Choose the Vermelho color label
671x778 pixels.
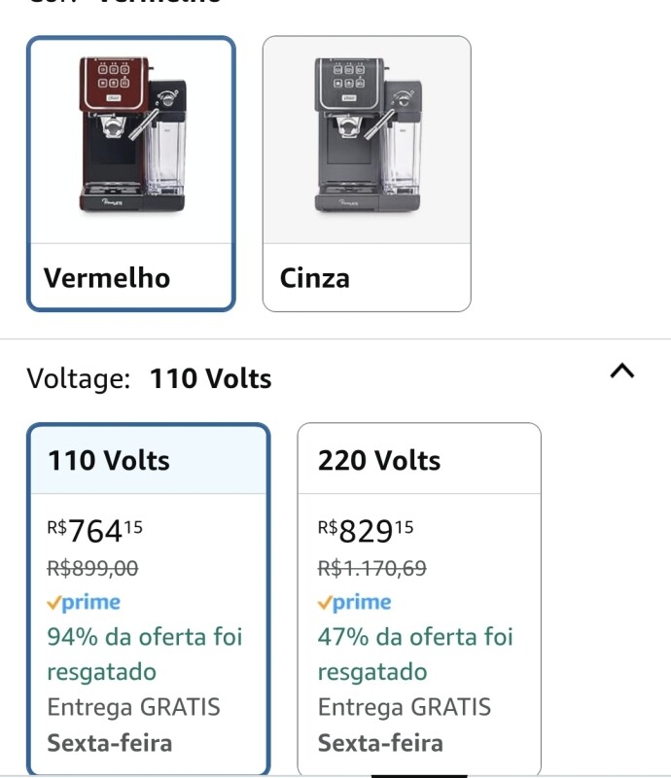pyautogui.click(x=107, y=278)
